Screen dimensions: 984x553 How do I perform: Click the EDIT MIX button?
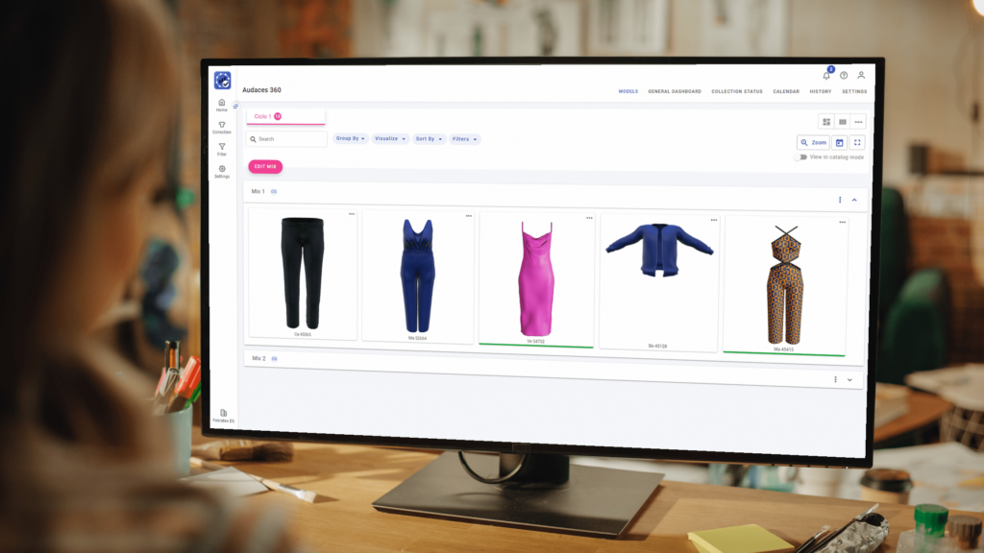[x=266, y=166]
